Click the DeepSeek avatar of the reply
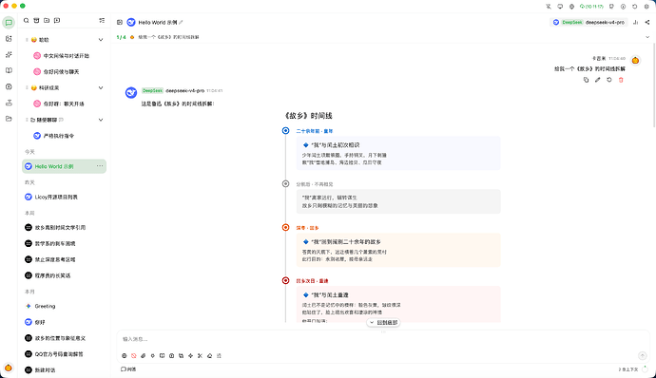This screenshot has height=378, width=656. click(x=131, y=92)
